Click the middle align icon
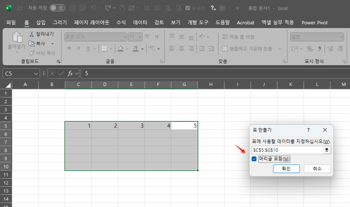 182,36
